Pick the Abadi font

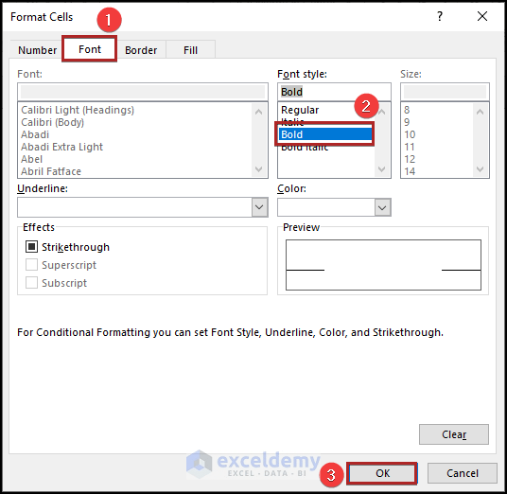(x=35, y=134)
